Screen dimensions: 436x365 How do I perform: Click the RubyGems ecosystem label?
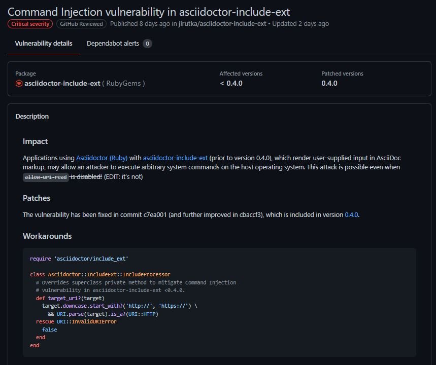[x=123, y=83]
